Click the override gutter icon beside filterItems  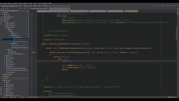pyautogui.click(x=34, y=52)
